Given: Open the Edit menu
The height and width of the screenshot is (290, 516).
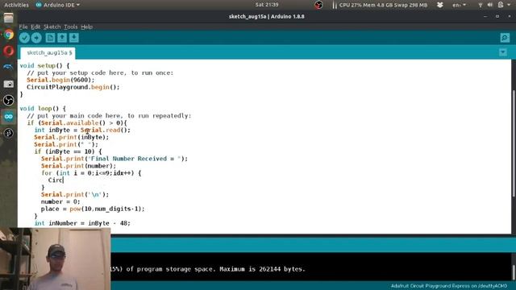Looking at the screenshot, I should (35, 27).
